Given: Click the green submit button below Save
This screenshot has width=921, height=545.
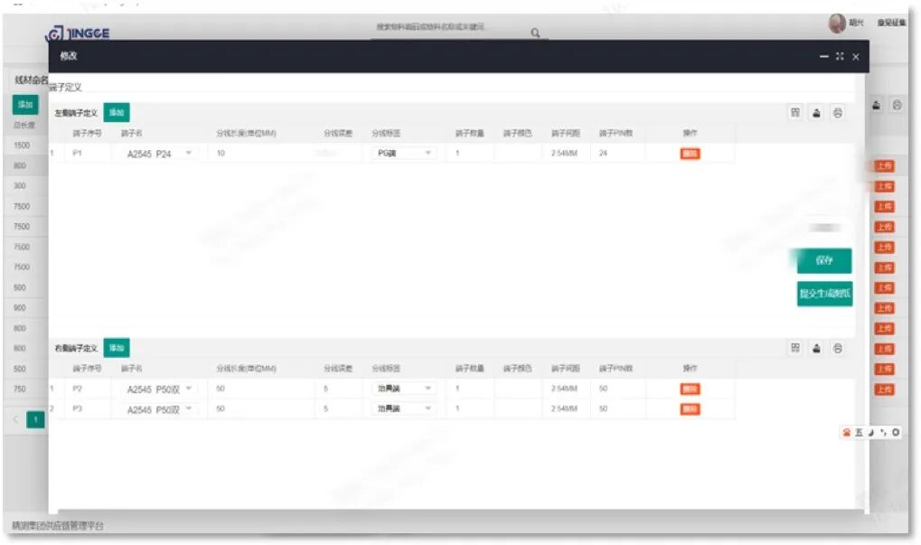Looking at the screenshot, I should click(824, 294).
